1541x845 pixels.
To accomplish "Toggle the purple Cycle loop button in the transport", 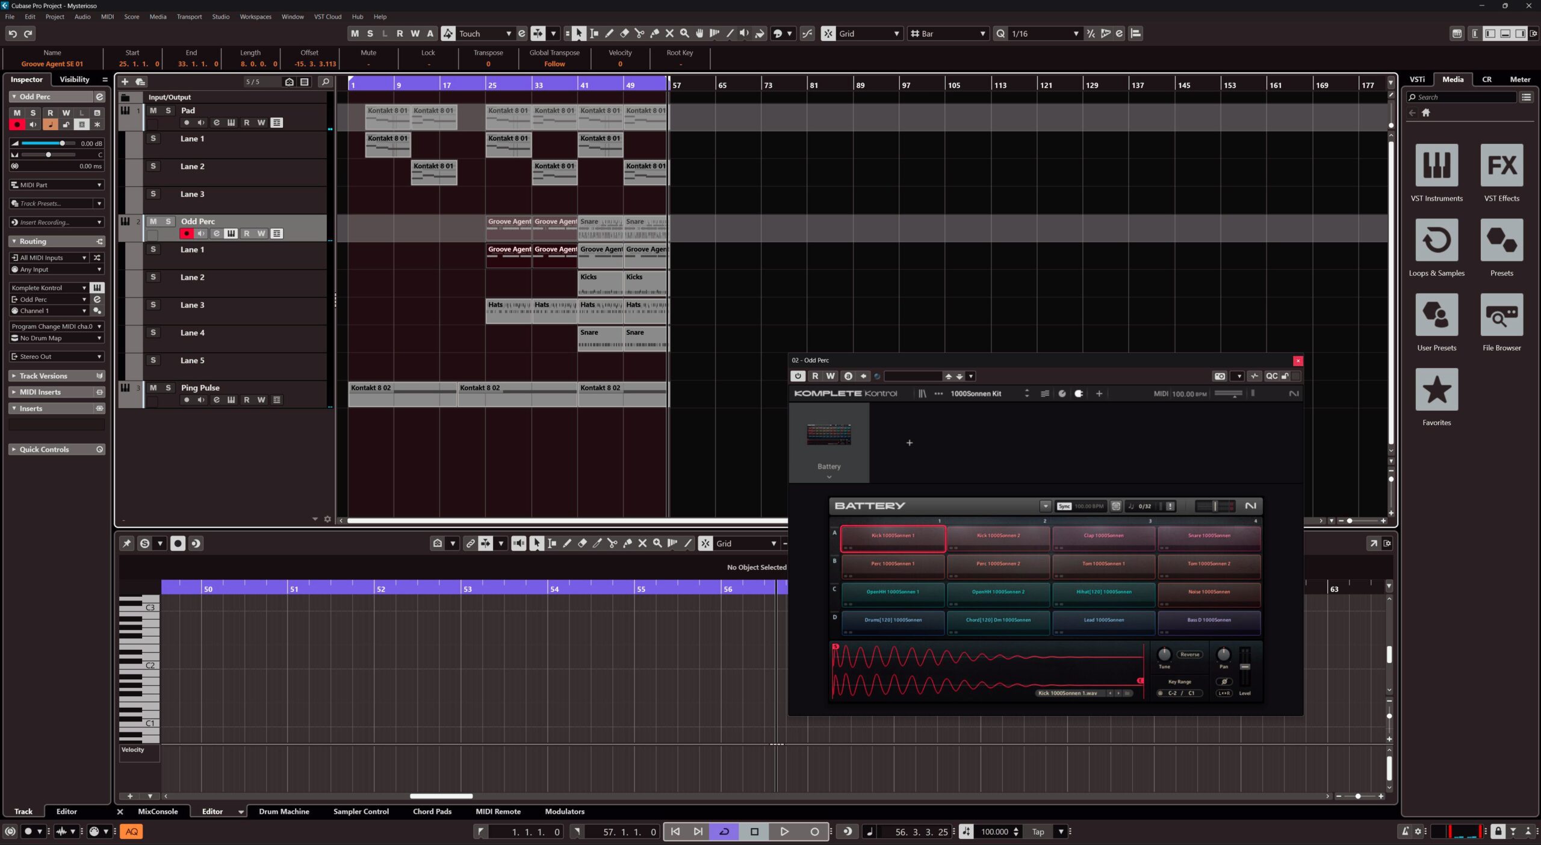I will (724, 832).
